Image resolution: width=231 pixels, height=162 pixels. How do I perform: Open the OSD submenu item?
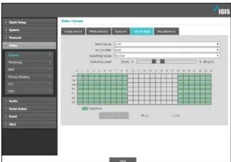pos(29,91)
